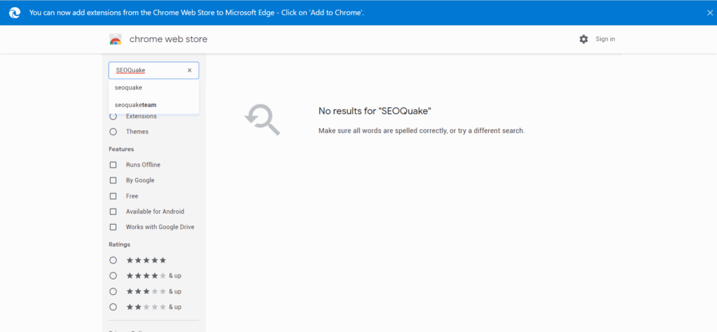
Task: Select the three stars & up rating
Action: coord(113,291)
